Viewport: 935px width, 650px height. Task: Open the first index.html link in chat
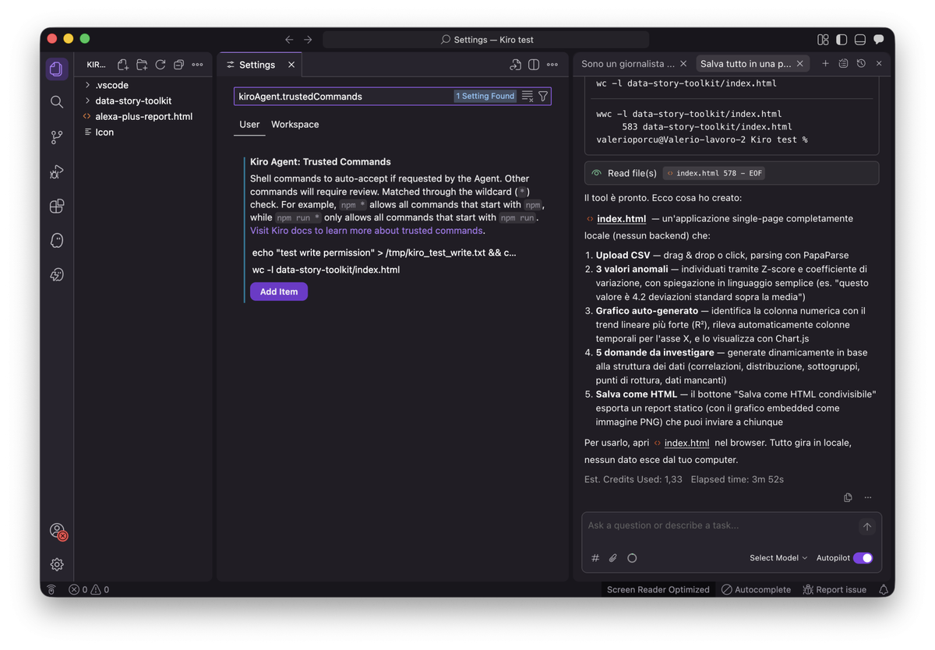[621, 219]
